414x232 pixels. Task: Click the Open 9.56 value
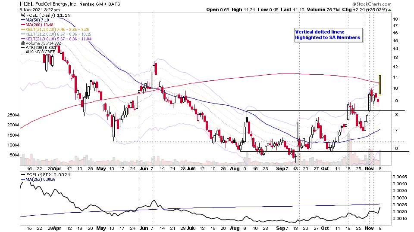pyautogui.click(x=218, y=10)
